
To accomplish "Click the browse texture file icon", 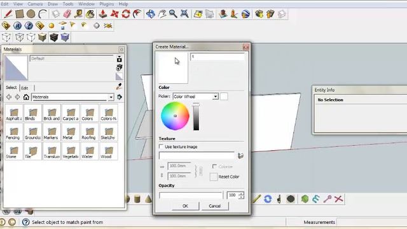I will tap(240, 155).
